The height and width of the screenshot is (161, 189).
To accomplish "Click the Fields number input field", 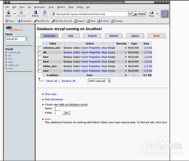I will pos(58,113).
